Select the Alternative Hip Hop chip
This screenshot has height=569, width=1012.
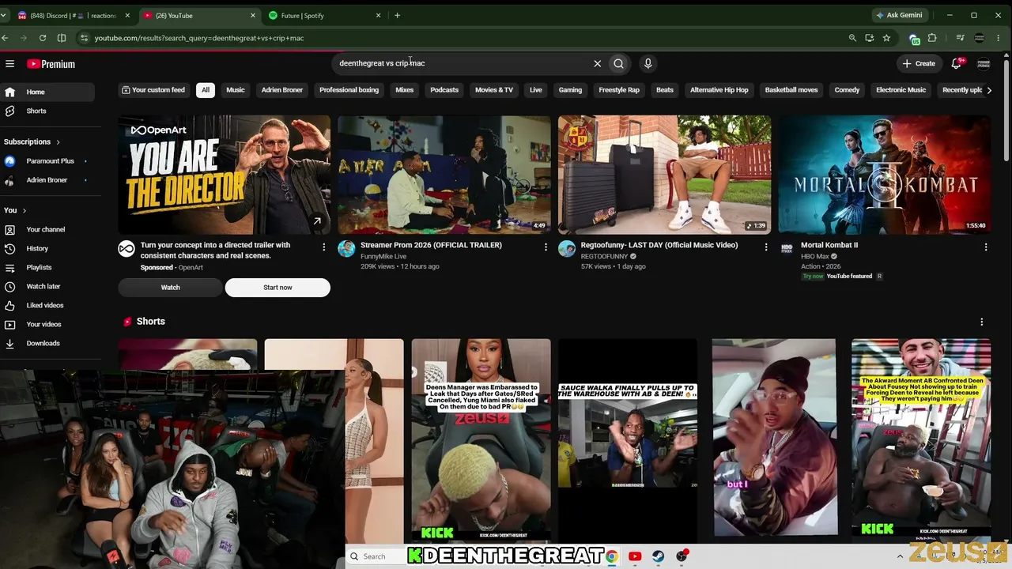click(x=719, y=90)
